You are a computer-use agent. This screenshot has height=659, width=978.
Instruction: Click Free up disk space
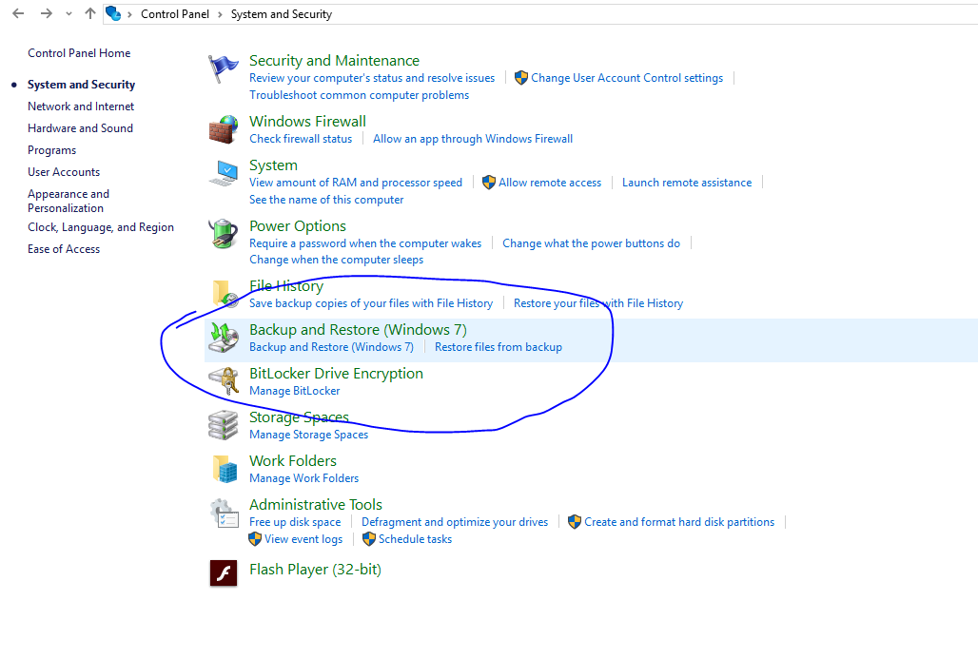pyautogui.click(x=295, y=522)
